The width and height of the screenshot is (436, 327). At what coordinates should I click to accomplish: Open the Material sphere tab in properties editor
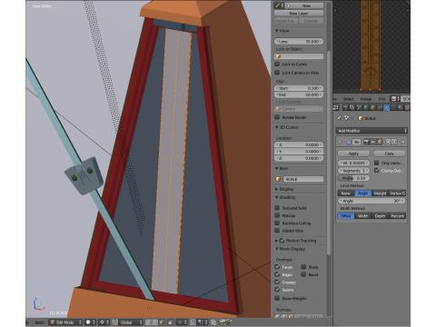(401, 107)
